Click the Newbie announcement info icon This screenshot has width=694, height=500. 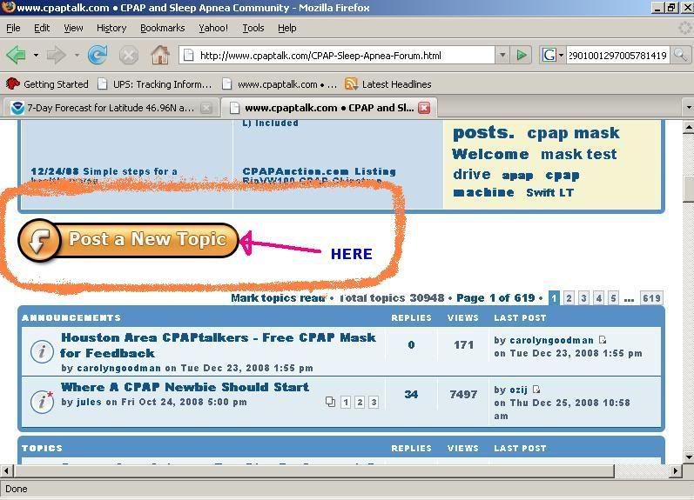[x=42, y=401]
